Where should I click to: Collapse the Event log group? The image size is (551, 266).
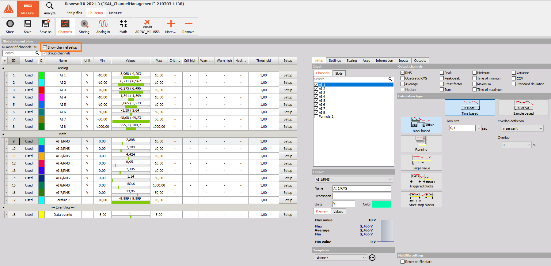point(3,208)
